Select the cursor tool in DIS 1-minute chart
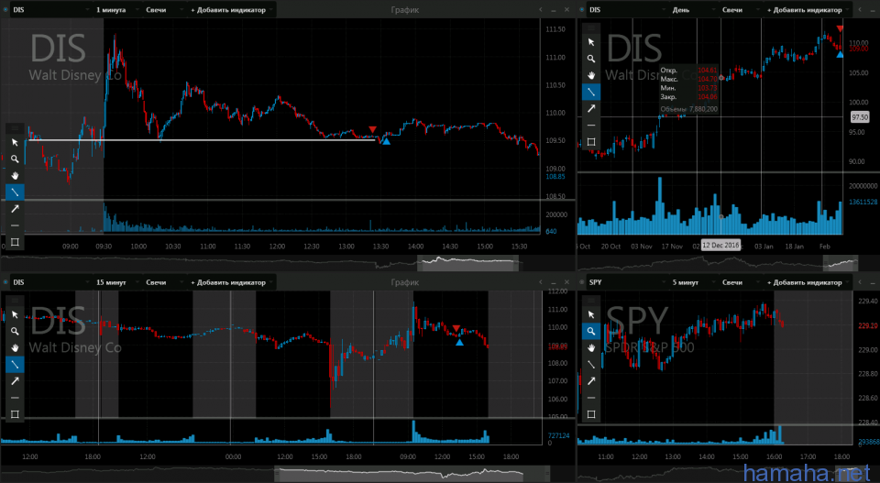880x483 pixels. pos(16,142)
